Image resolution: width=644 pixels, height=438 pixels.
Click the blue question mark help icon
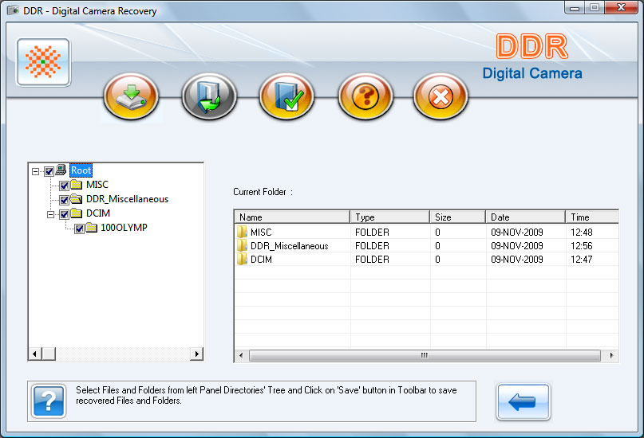[x=49, y=401]
